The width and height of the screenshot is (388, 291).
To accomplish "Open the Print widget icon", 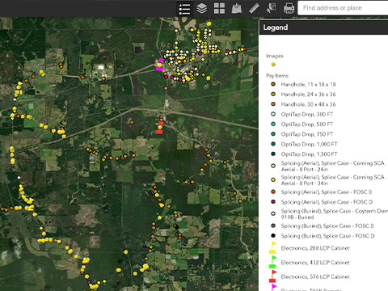I will pos(289,8).
